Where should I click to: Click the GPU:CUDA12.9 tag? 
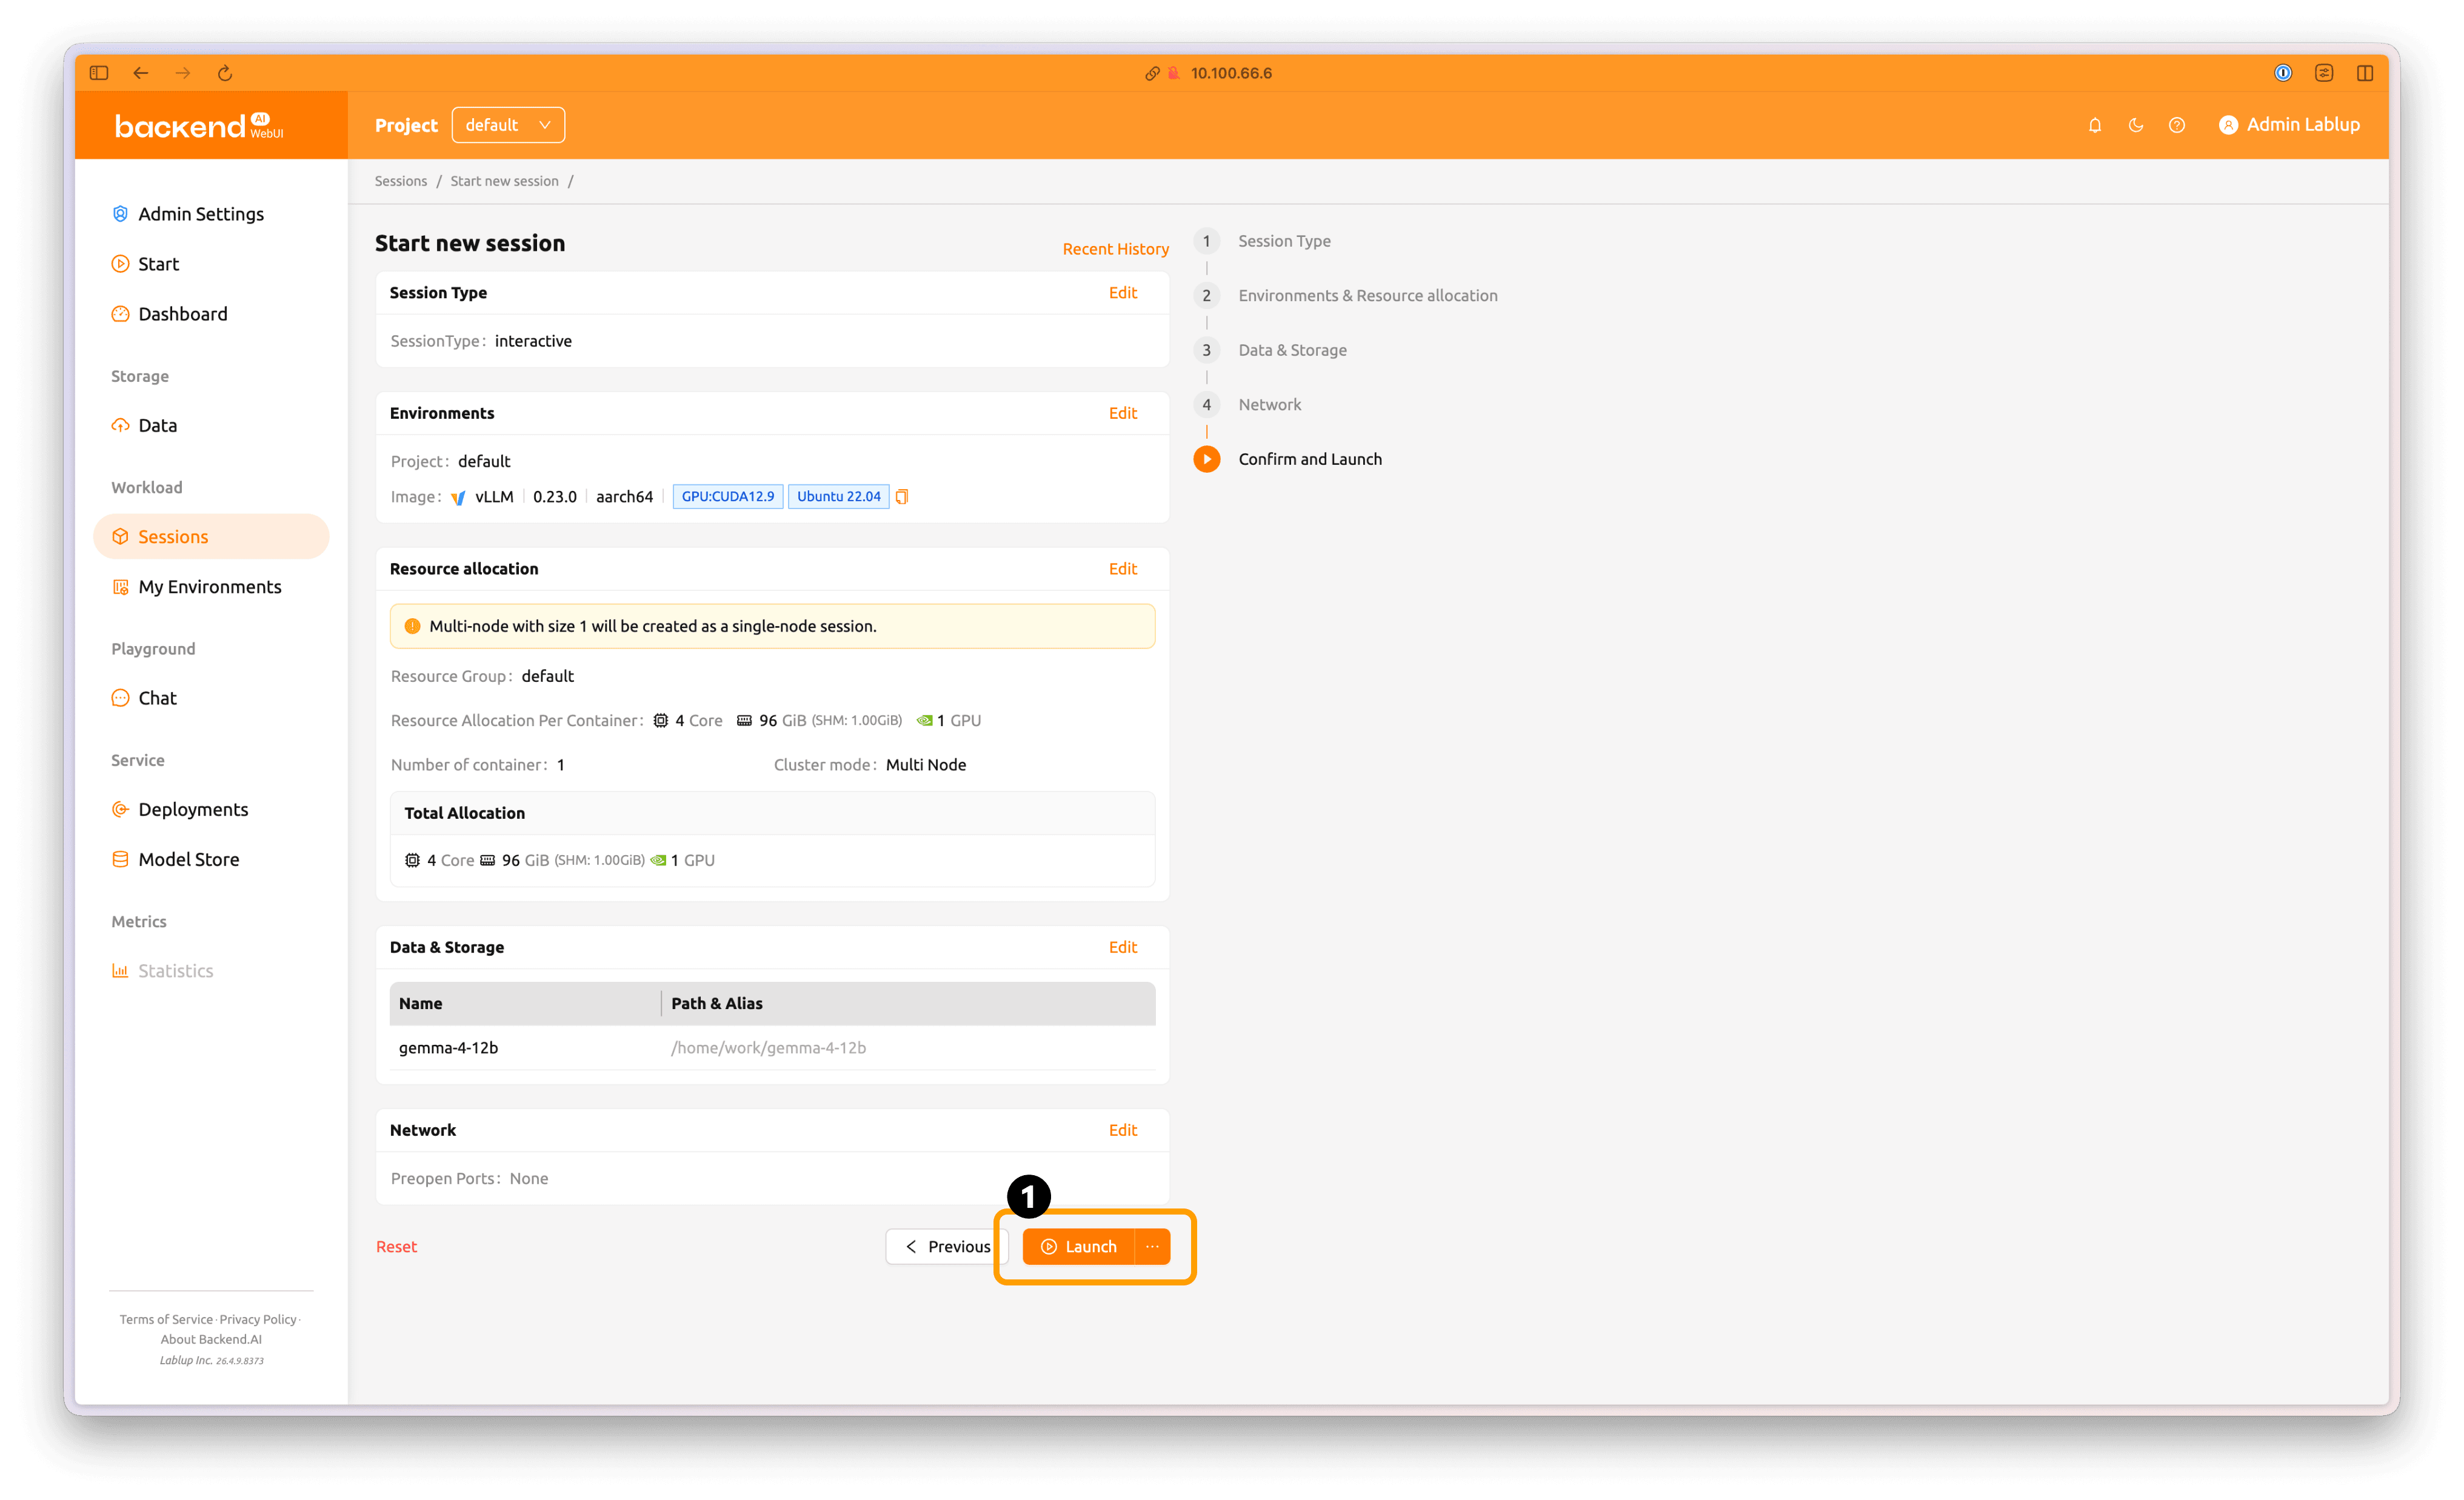(727, 497)
